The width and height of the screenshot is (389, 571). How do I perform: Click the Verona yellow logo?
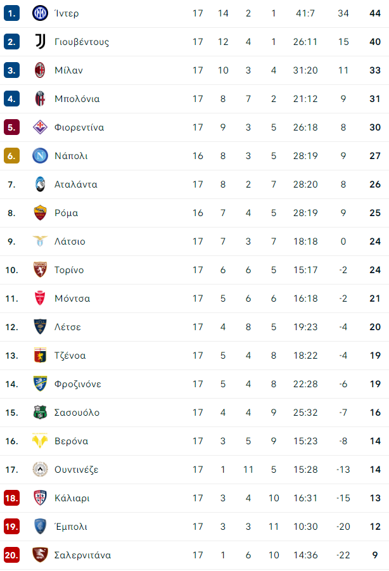[x=40, y=441]
